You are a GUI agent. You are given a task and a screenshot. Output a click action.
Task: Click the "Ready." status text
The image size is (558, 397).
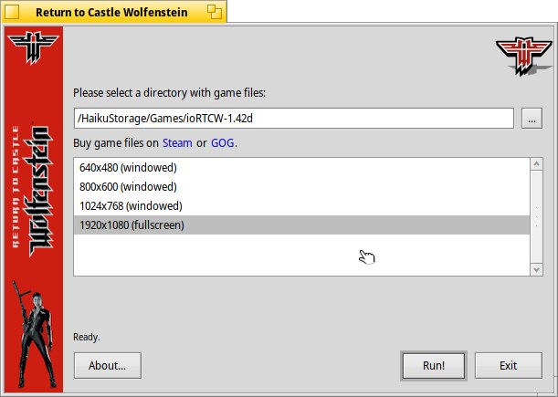87,337
